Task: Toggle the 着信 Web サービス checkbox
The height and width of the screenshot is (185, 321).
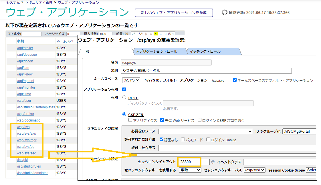Action: click(x=162, y=120)
